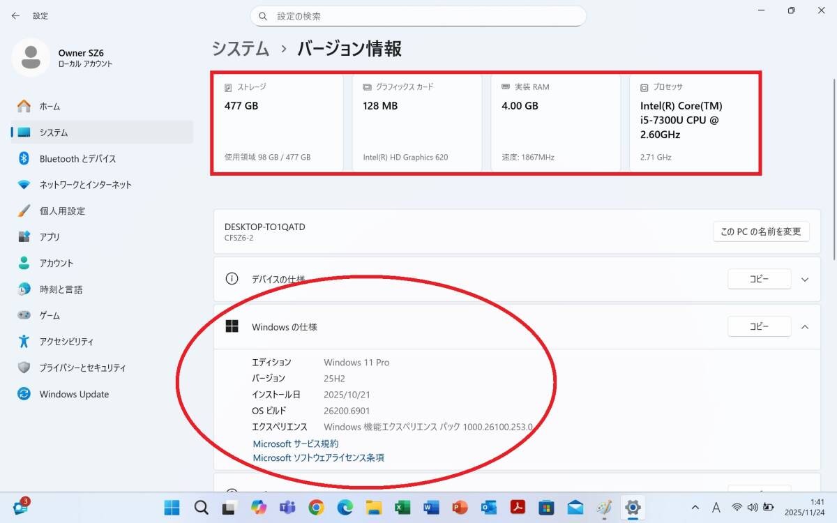This screenshot has height=523, width=837.
Task: Click the 設定の検索 search field
Action: pyautogui.click(x=418, y=16)
